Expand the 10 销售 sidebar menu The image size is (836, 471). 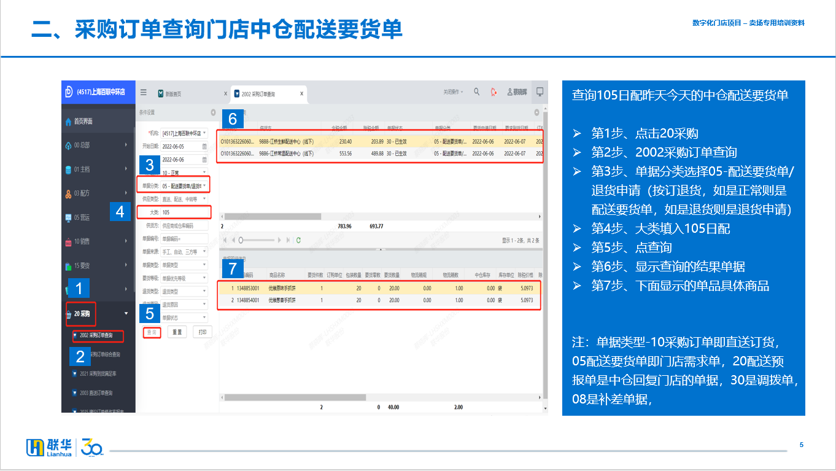(98, 241)
